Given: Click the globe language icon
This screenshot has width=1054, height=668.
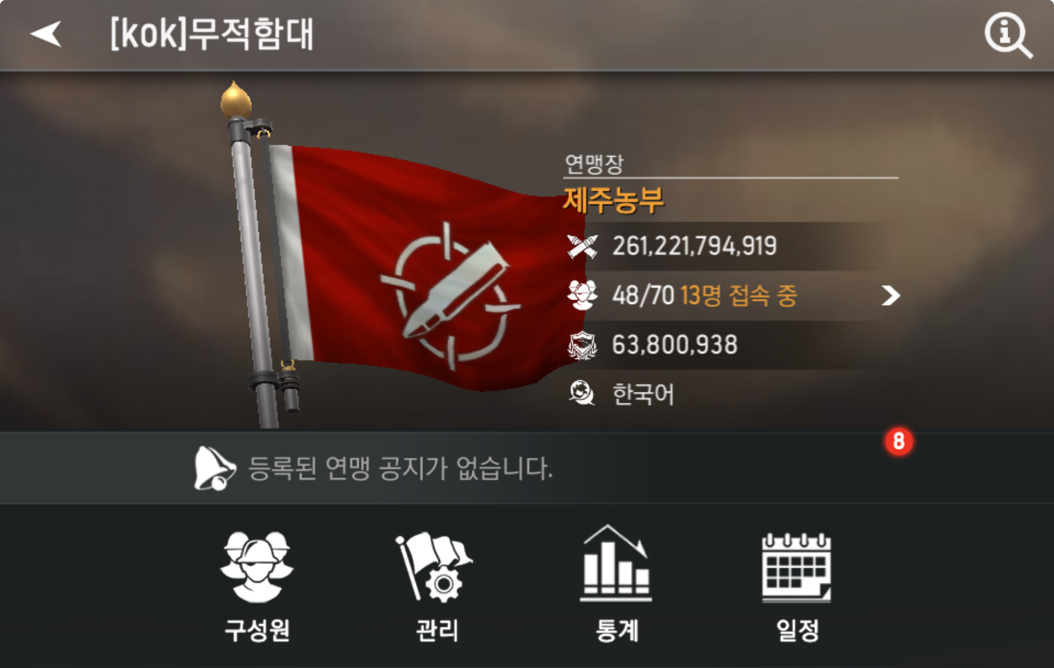Looking at the screenshot, I should [x=582, y=393].
